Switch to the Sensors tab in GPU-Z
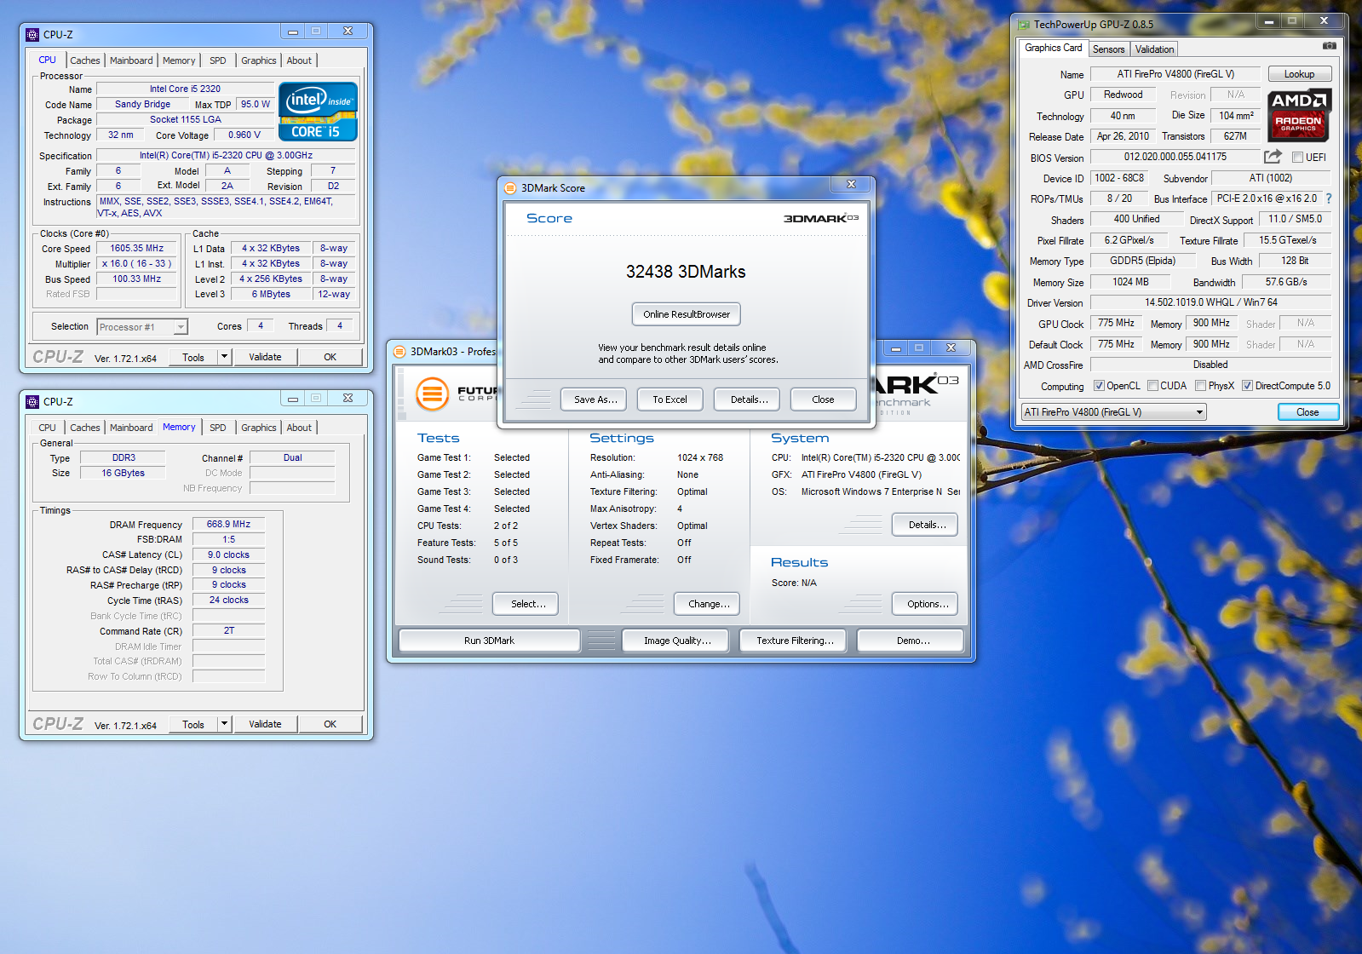Viewport: 1362px width, 954px height. click(1108, 49)
